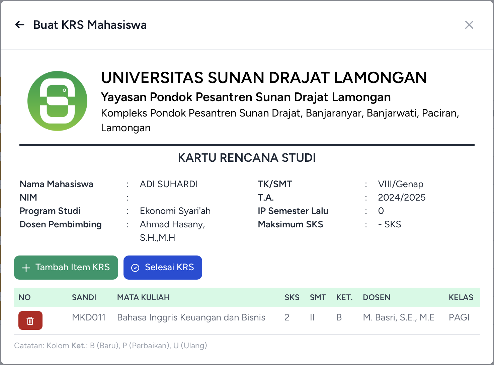Click the Catatan note about Kolom Ket.
Viewport: 494px width, 365px height.
110,346
